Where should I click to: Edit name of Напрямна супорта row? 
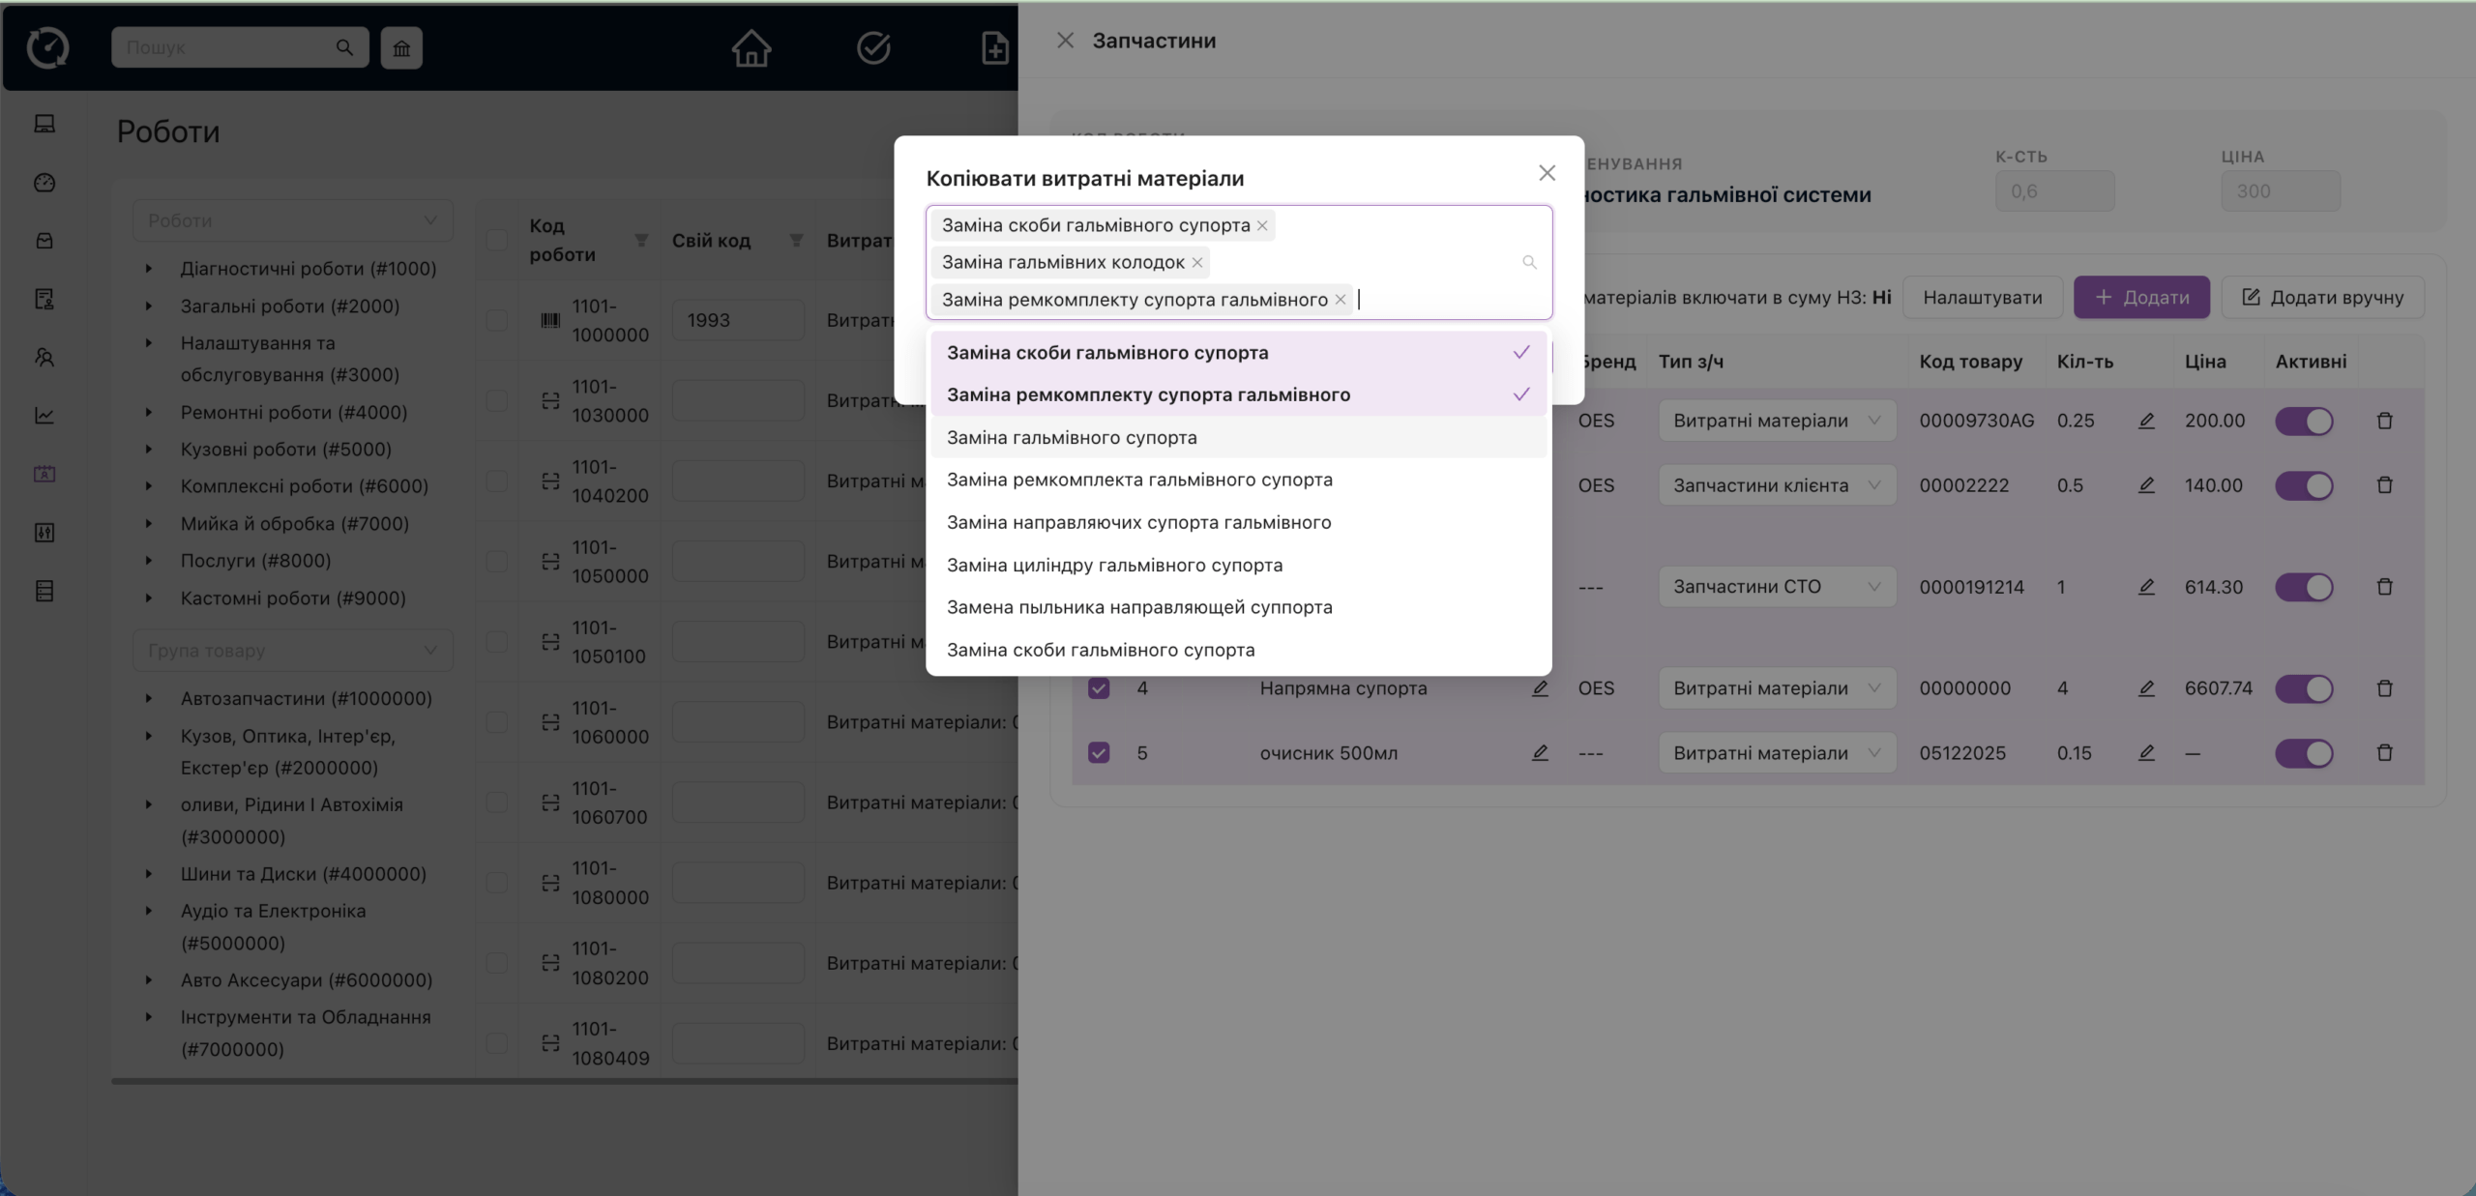[1540, 688]
